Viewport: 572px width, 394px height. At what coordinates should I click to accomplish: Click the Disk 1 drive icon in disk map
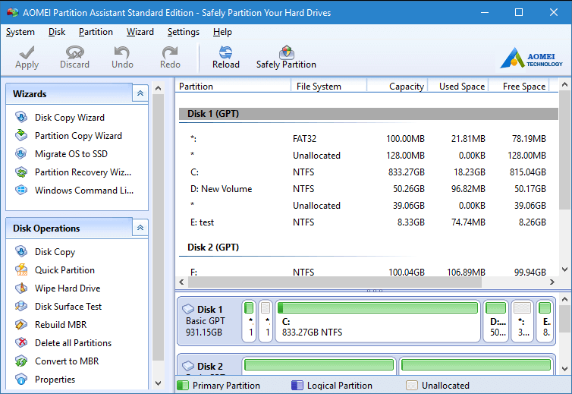click(x=188, y=309)
